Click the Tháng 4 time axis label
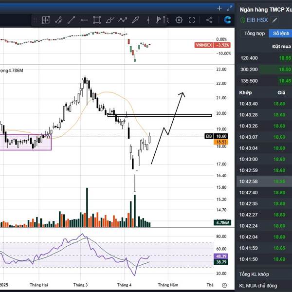The height and width of the screenshot is (292, 292). pos(124,285)
